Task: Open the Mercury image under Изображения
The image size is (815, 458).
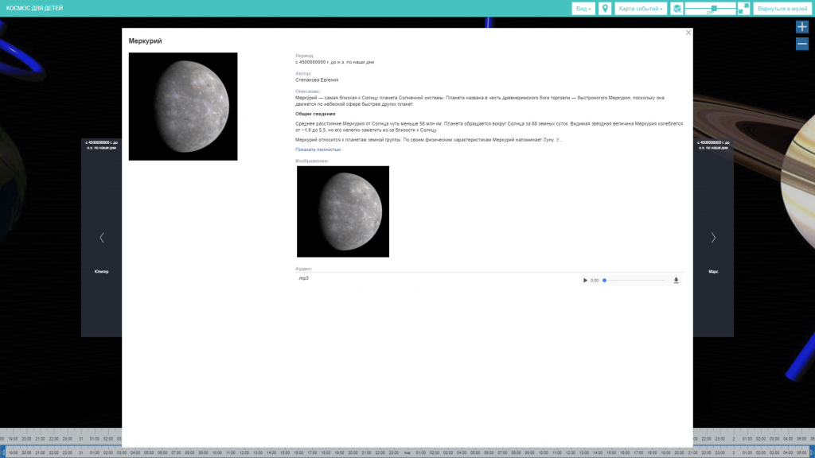Action: 343,212
